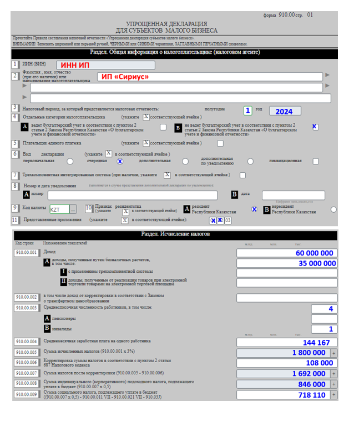Viewport: 354px width, 421px height.
Task: Choose the дополнительная declaration type radio
Action: [185, 162]
